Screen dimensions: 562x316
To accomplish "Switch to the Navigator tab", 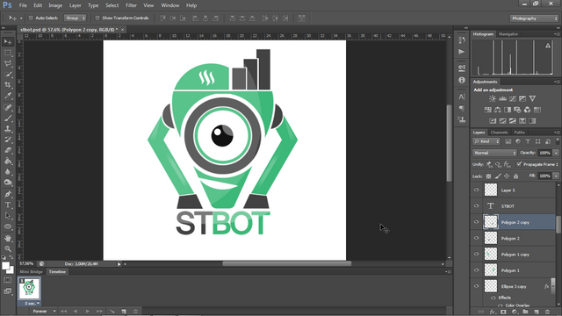I will (508, 34).
